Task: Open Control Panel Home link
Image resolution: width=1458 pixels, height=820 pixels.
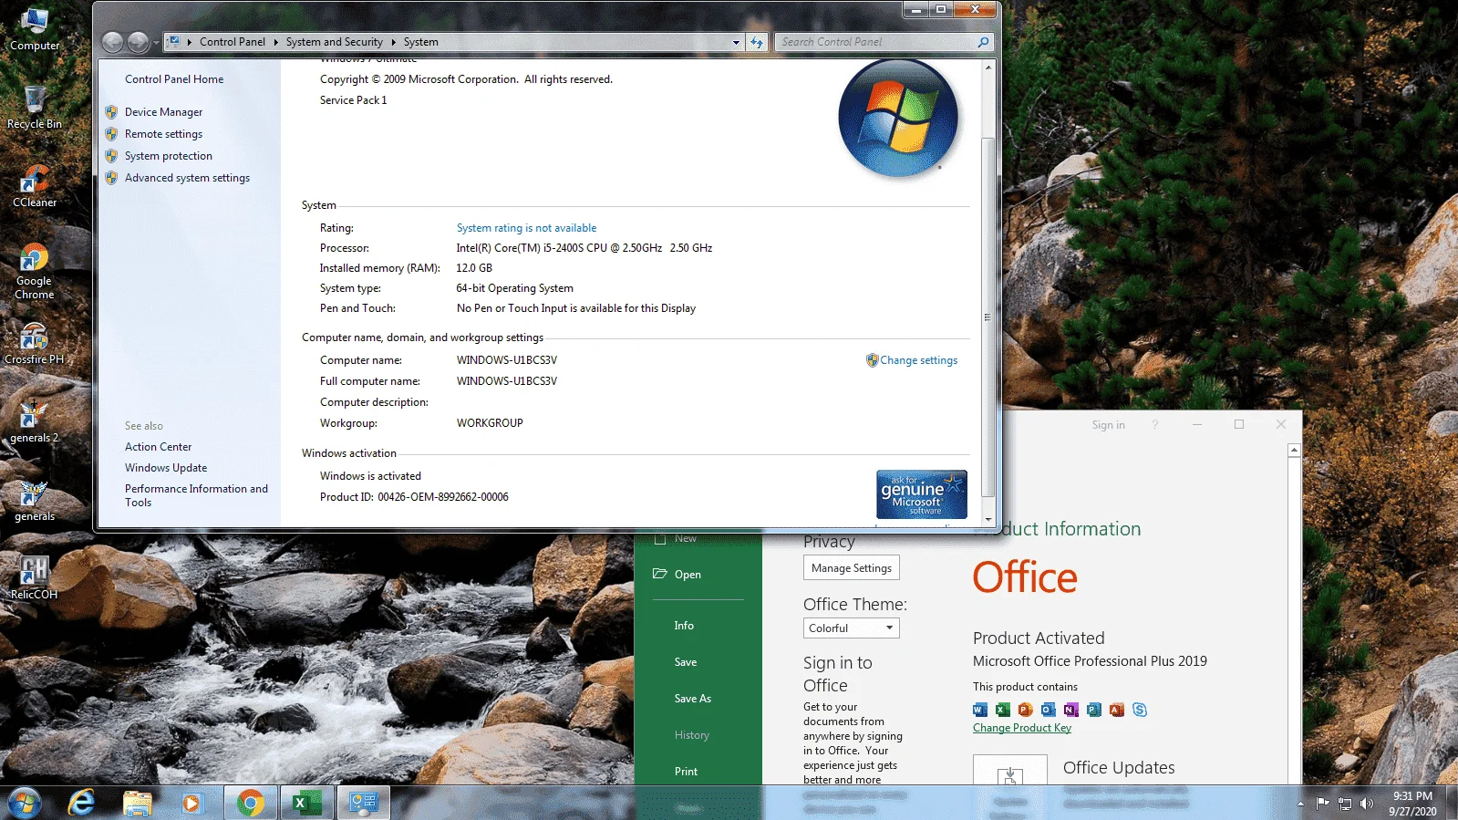Action: 174,79
